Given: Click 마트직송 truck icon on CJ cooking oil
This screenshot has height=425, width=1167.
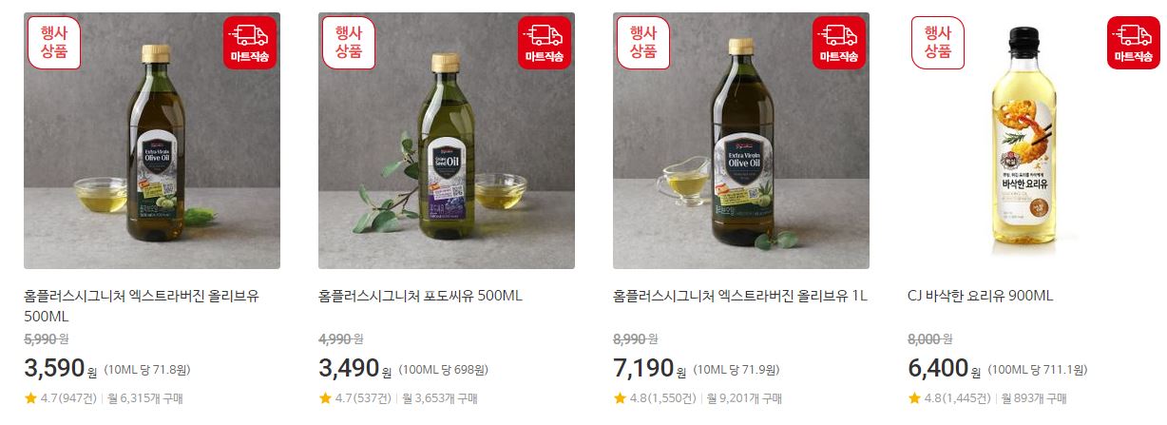Looking at the screenshot, I should click(1134, 43).
